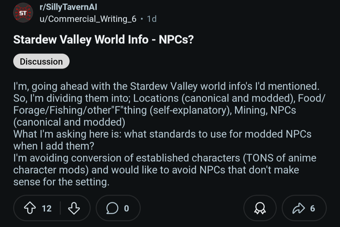
Task: Click the 1d post timestamp
Action: pos(152,19)
